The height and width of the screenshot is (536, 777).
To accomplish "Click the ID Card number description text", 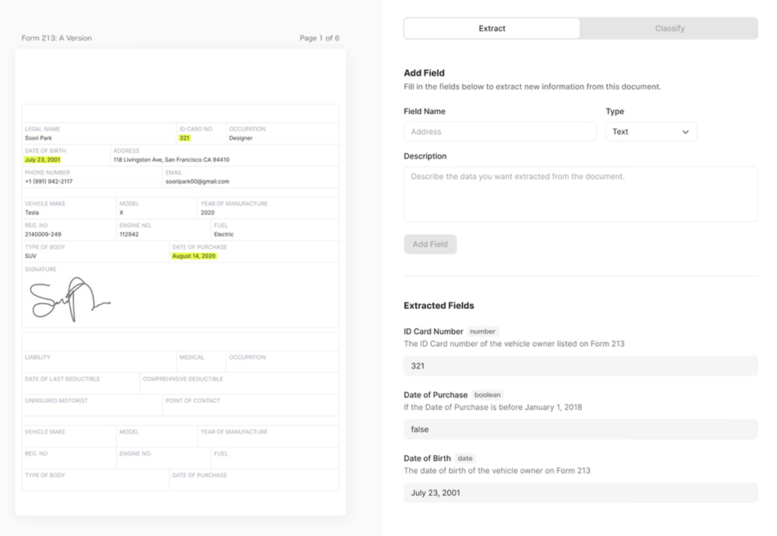I will click(x=514, y=344).
